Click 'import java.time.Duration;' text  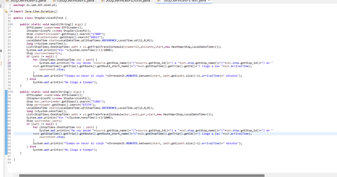click(35, 12)
